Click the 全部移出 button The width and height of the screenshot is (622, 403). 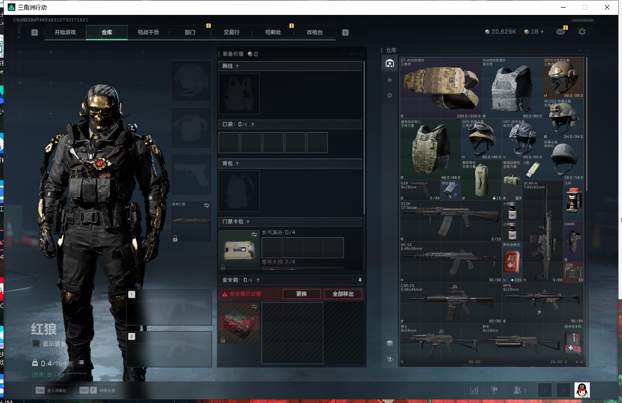click(x=343, y=294)
